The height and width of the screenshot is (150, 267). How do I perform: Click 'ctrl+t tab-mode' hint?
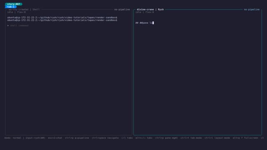pos(191,138)
